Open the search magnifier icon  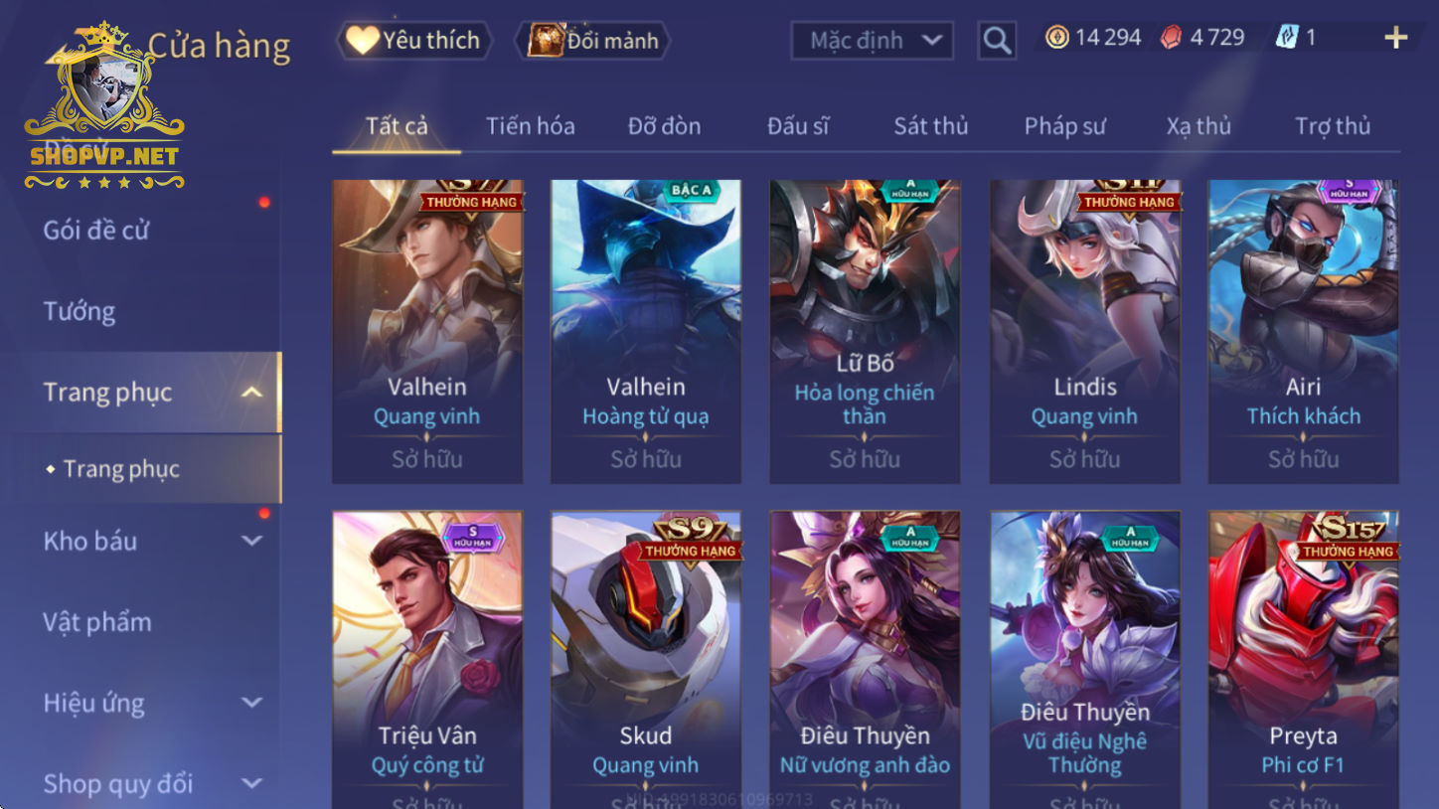(x=997, y=41)
